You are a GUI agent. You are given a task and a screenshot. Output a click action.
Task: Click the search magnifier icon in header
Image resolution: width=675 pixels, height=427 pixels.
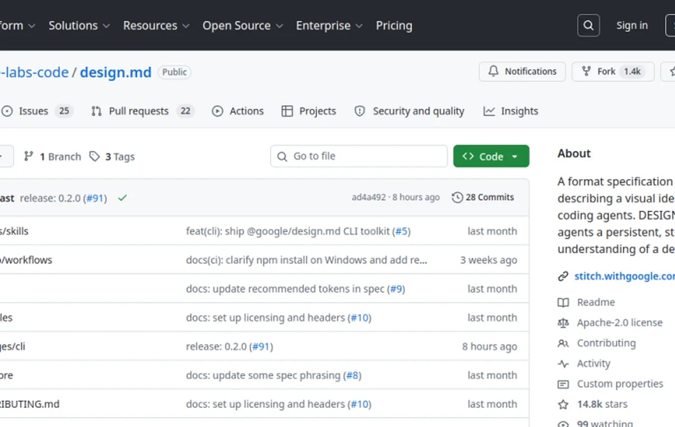(x=588, y=25)
